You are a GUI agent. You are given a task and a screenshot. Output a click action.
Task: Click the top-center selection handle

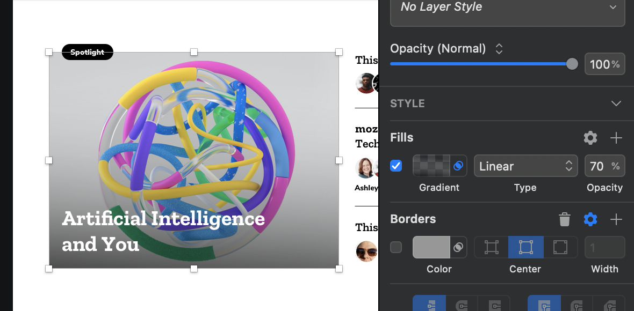[x=193, y=52]
